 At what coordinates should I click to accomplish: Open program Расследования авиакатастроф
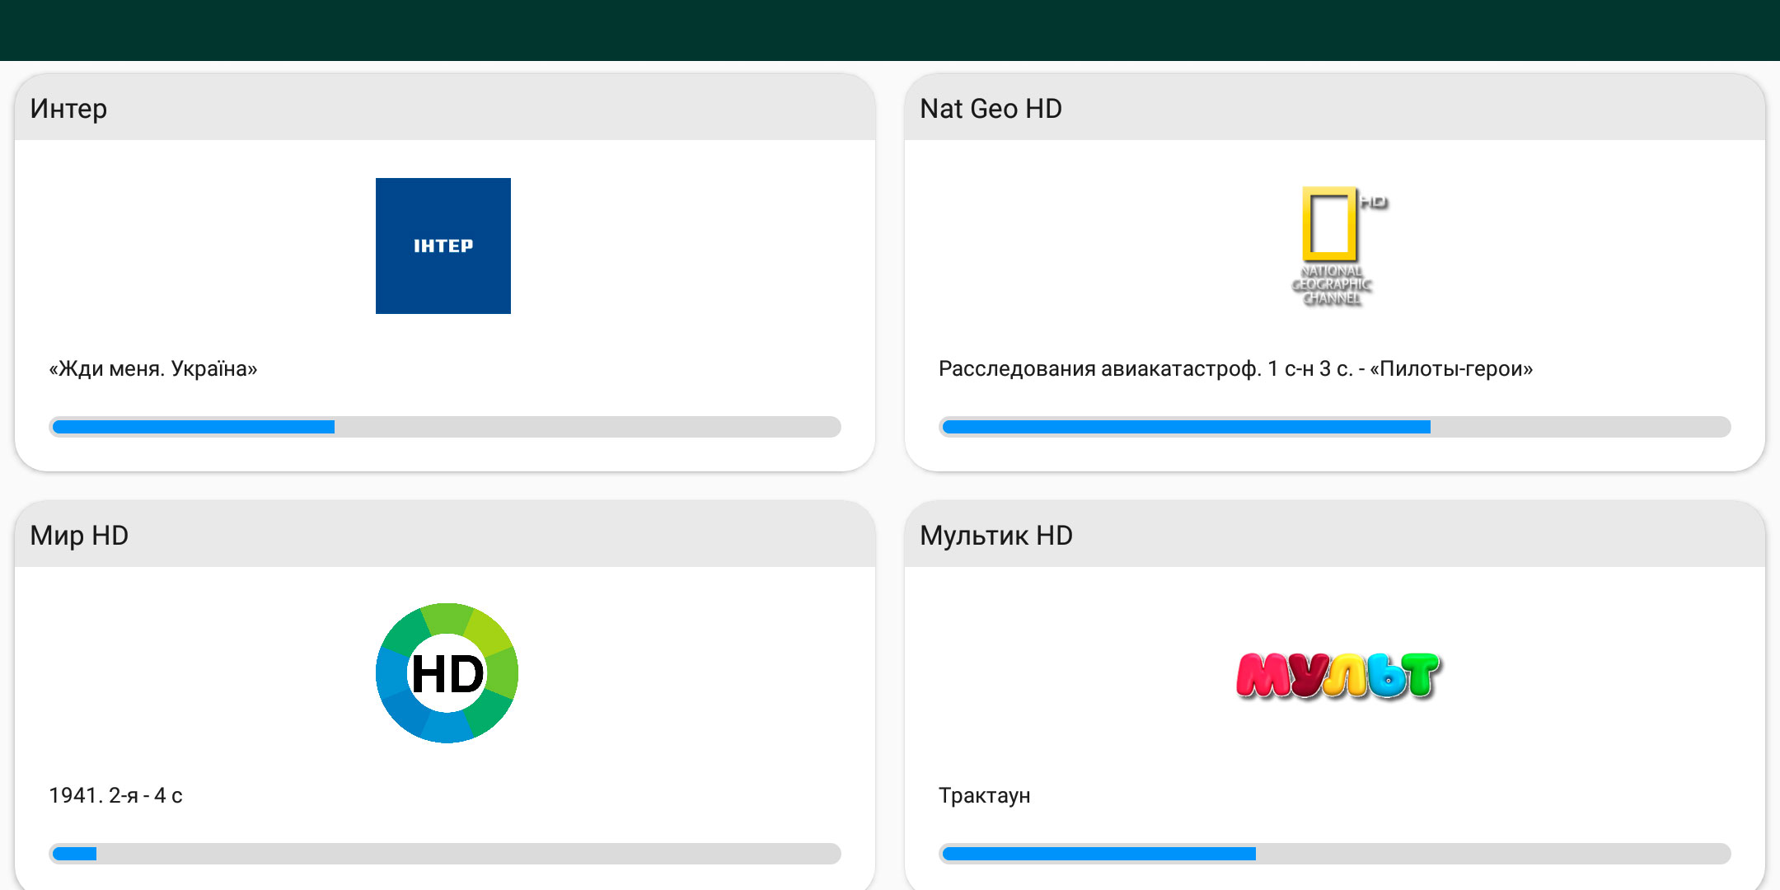pyautogui.click(x=1235, y=368)
